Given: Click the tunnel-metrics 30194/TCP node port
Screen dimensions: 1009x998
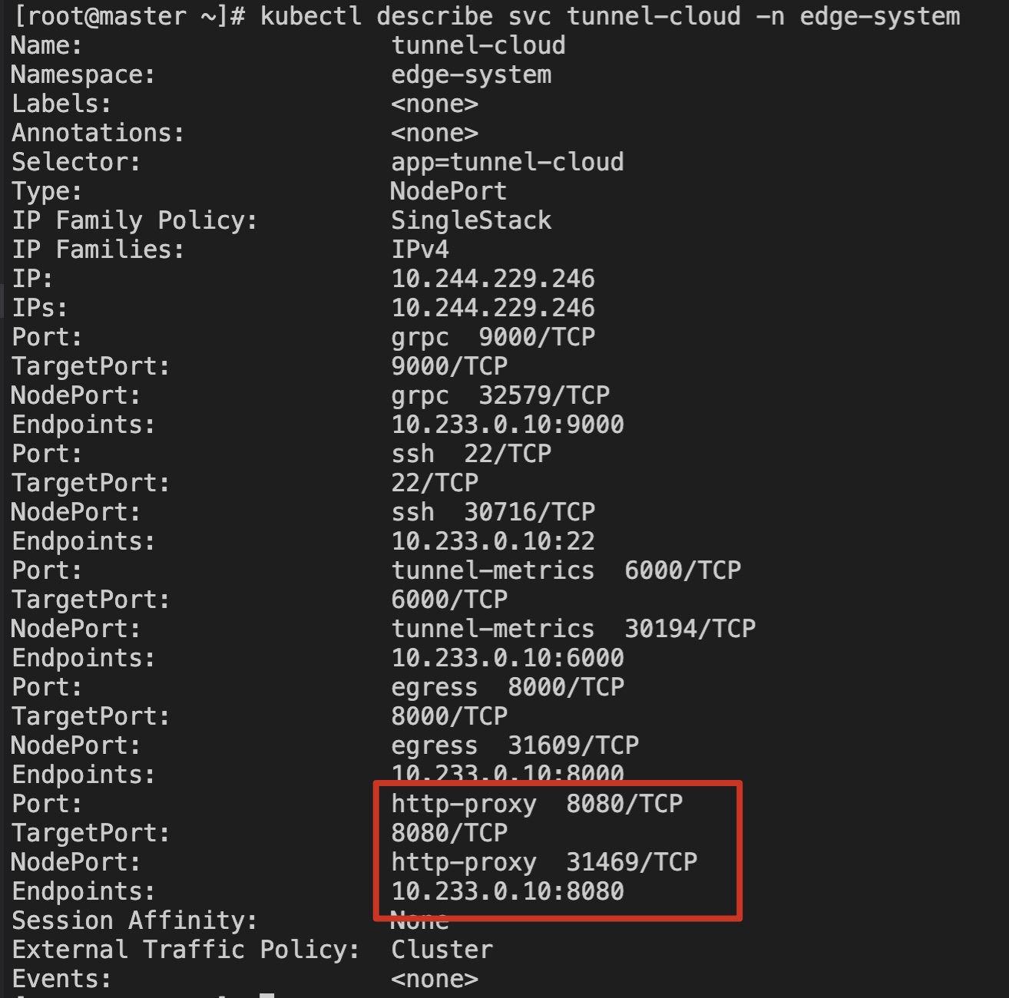Looking at the screenshot, I should click(x=573, y=629).
